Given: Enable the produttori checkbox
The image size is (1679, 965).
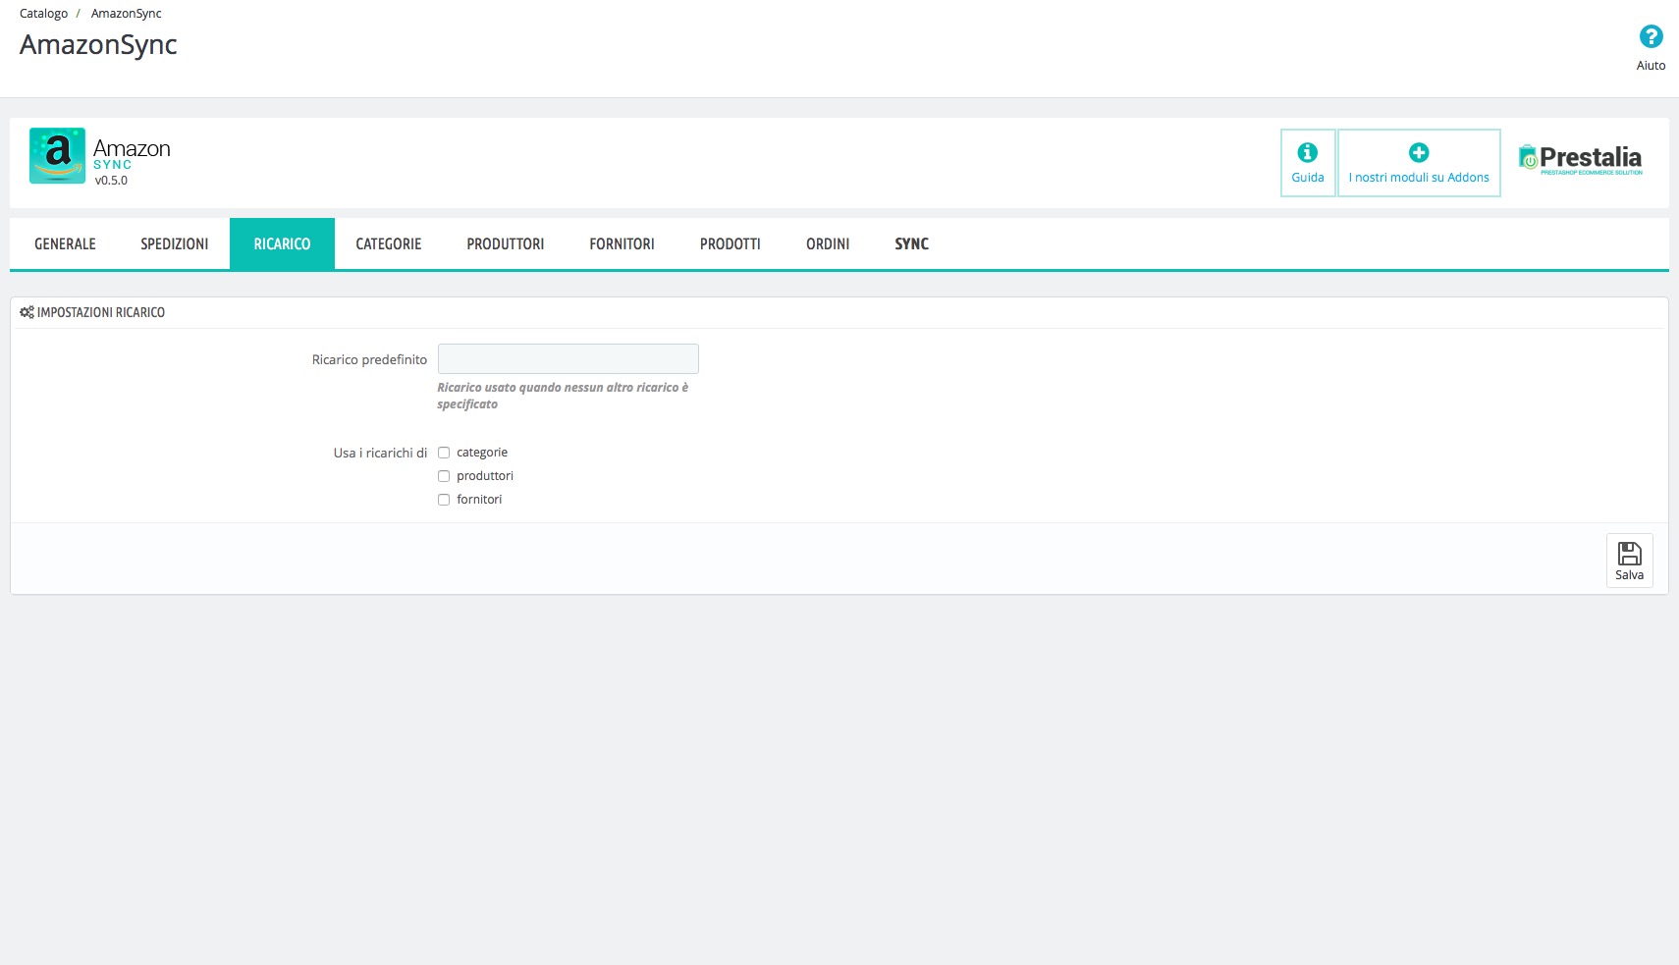Looking at the screenshot, I should (x=444, y=476).
